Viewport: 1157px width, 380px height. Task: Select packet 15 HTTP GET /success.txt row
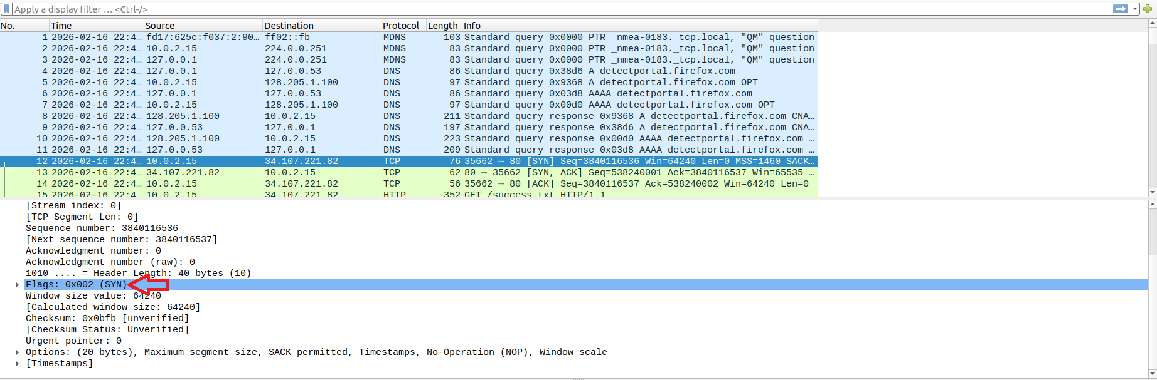(x=409, y=193)
